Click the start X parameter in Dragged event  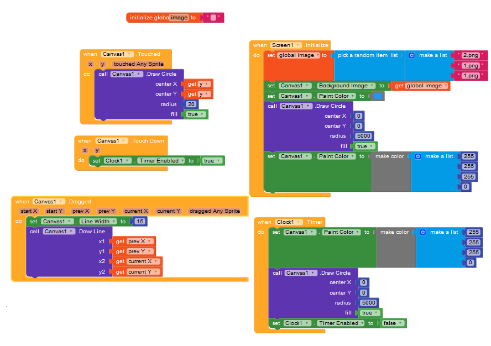[29, 211]
